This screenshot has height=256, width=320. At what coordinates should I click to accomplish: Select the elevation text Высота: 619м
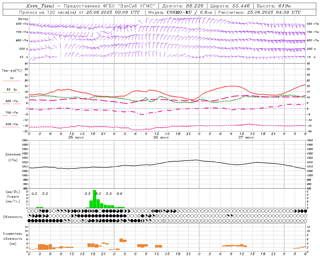click(x=274, y=6)
